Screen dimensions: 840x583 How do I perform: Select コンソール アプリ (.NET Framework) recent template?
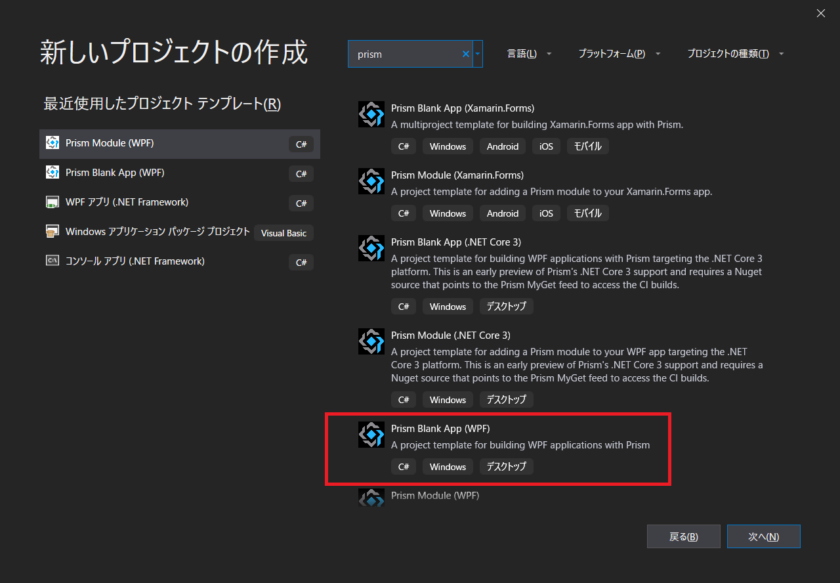180,262
